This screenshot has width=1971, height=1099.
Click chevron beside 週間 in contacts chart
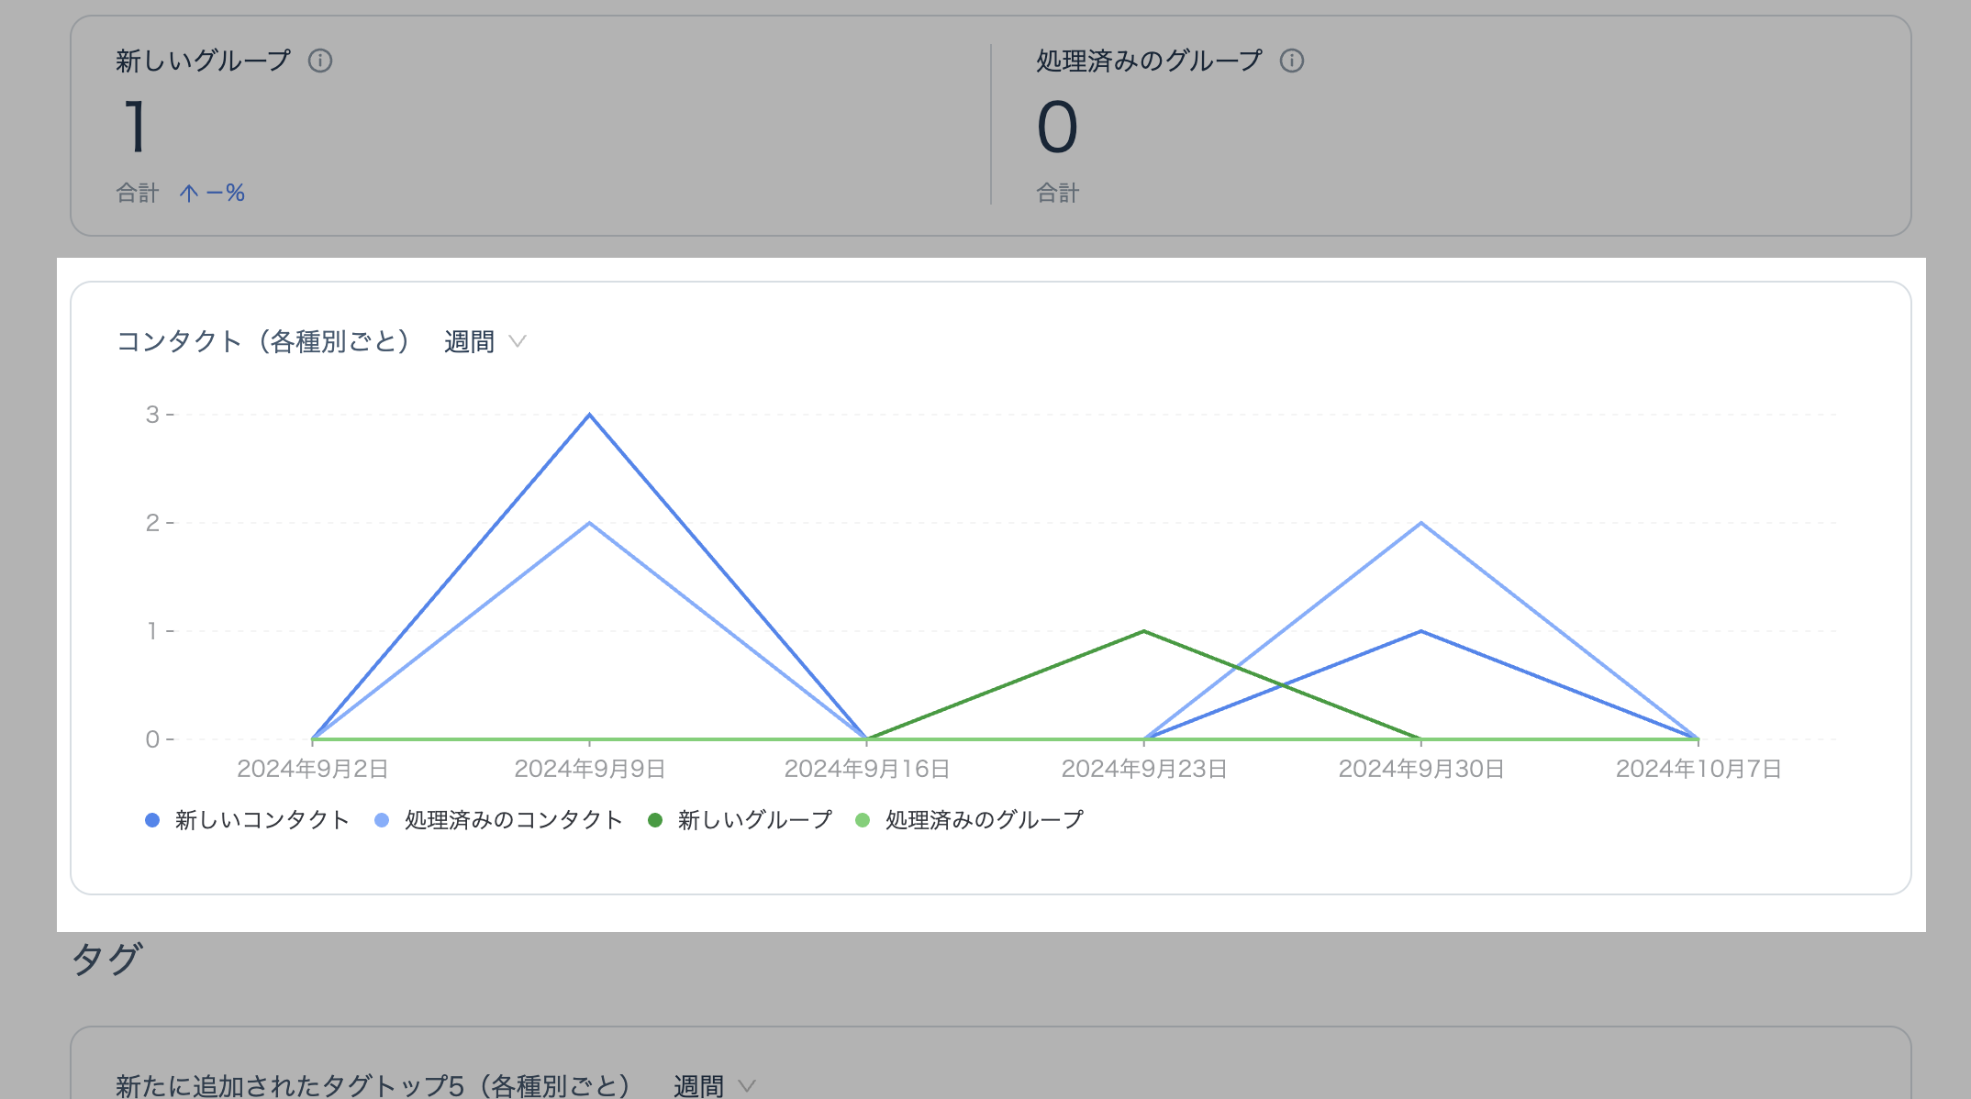518,341
